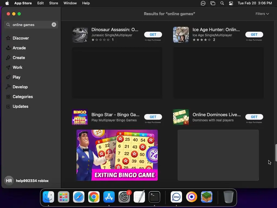Click the Categories grid icon in sidebar
Viewport: 277px width, 208px height.
(8, 97)
